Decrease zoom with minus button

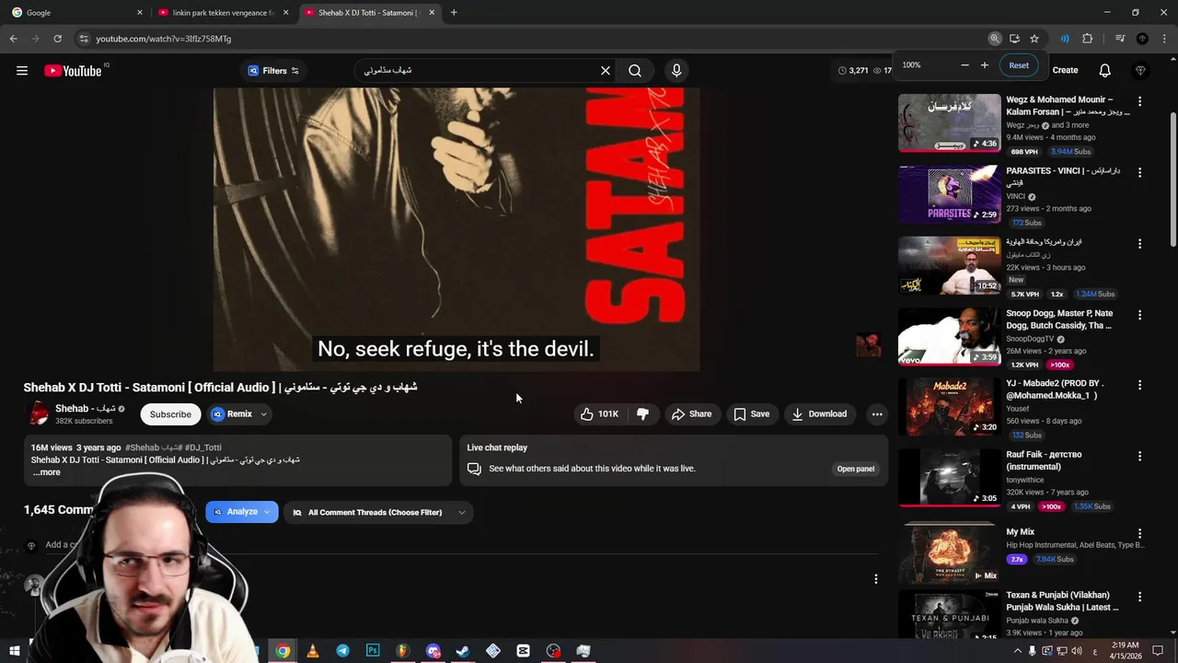[x=964, y=65]
